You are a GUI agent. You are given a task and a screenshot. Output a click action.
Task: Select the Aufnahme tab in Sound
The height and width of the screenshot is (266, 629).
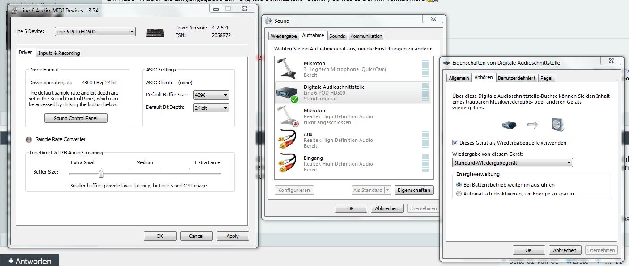(x=313, y=35)
